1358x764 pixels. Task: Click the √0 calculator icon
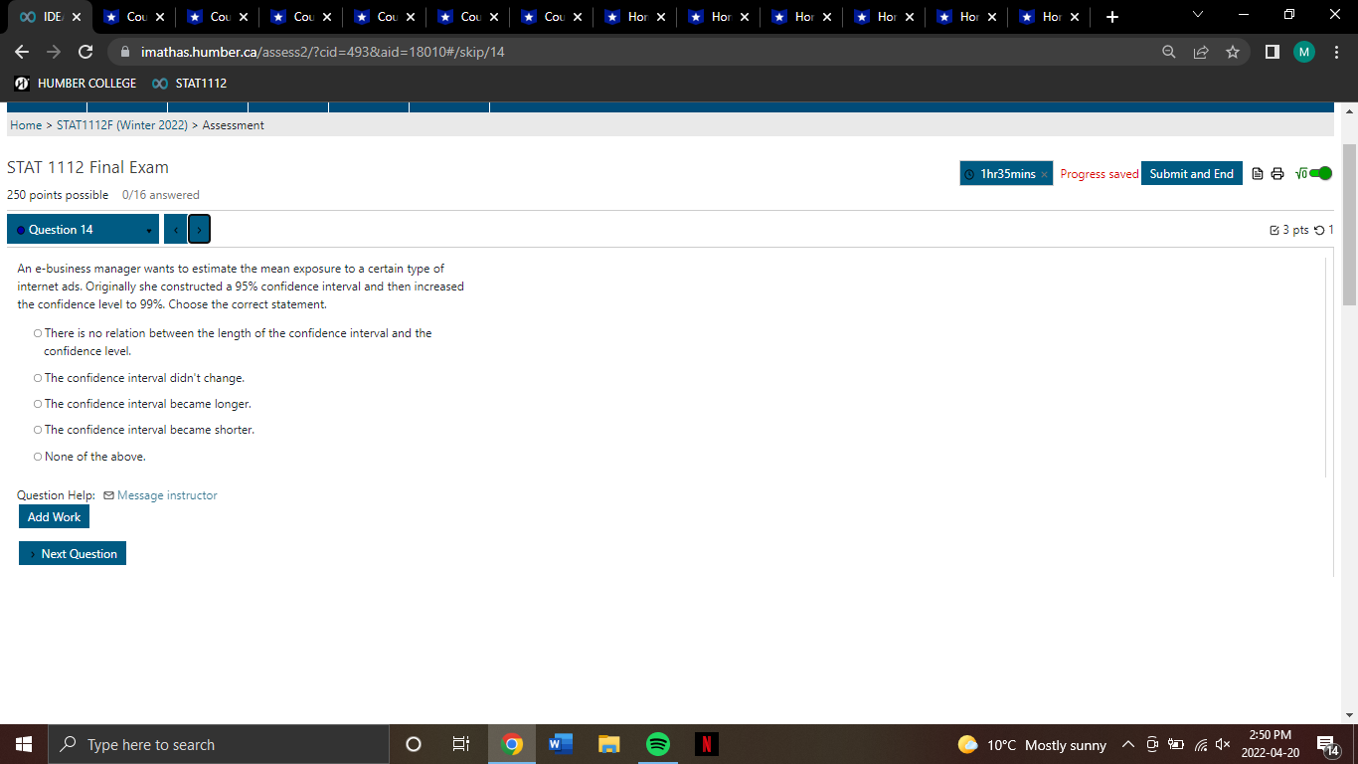click(1301, 173)
